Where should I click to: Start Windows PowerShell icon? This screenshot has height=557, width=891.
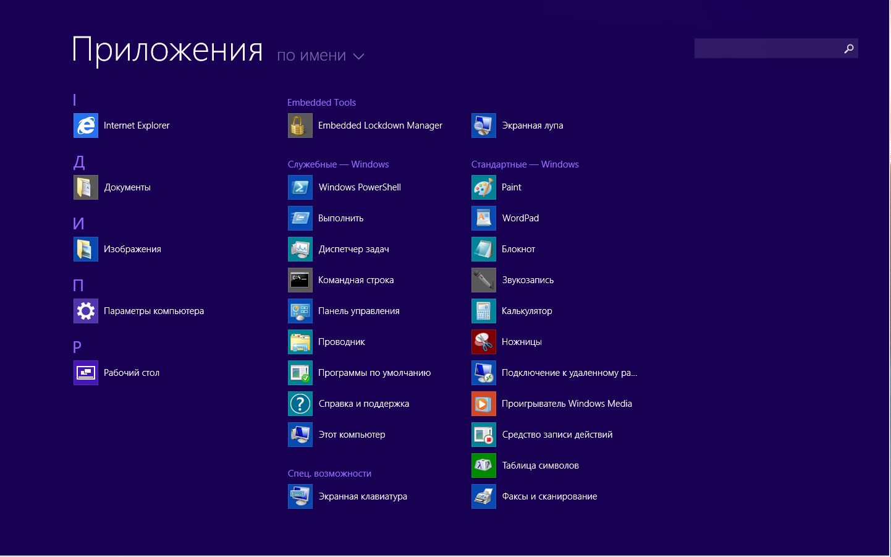pyautogui.click(x=300, y=187)
